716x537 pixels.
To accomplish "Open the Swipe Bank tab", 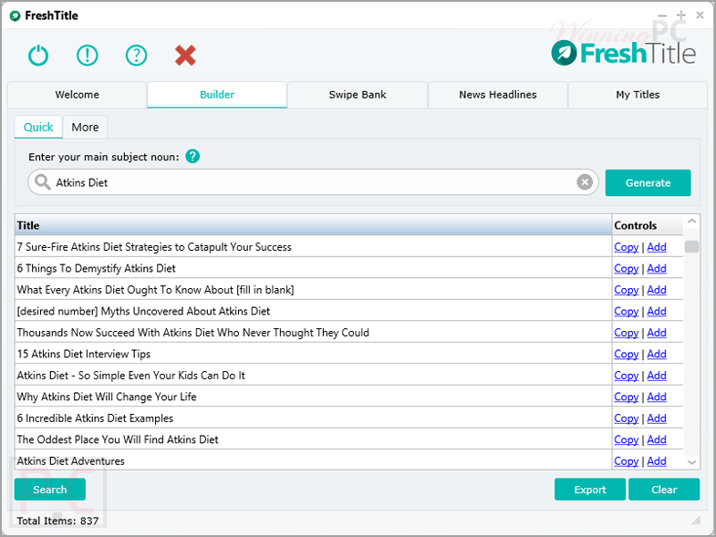I will click(358, 95).
